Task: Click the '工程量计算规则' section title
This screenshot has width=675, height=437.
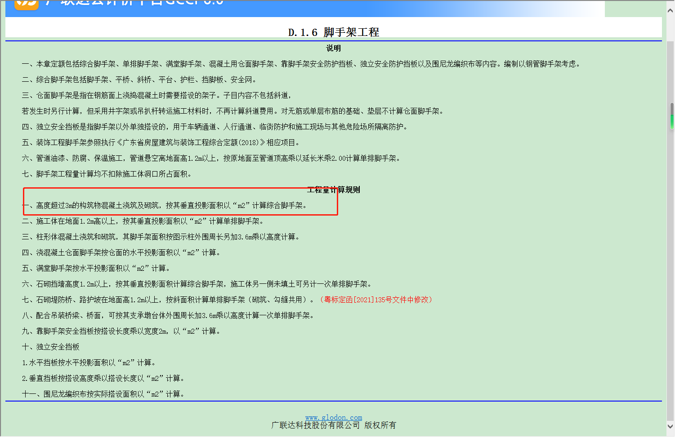Action: (334, 190)
